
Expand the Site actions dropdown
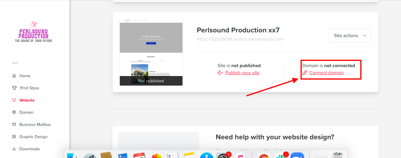(x=350, y=36)
